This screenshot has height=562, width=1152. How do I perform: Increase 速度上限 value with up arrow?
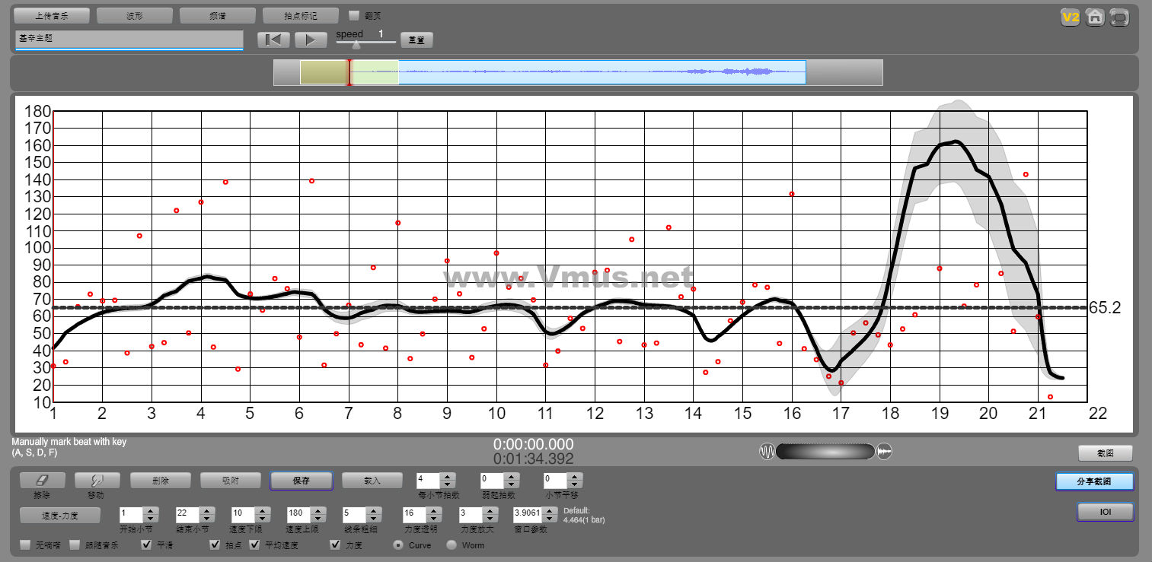[318, 510]
